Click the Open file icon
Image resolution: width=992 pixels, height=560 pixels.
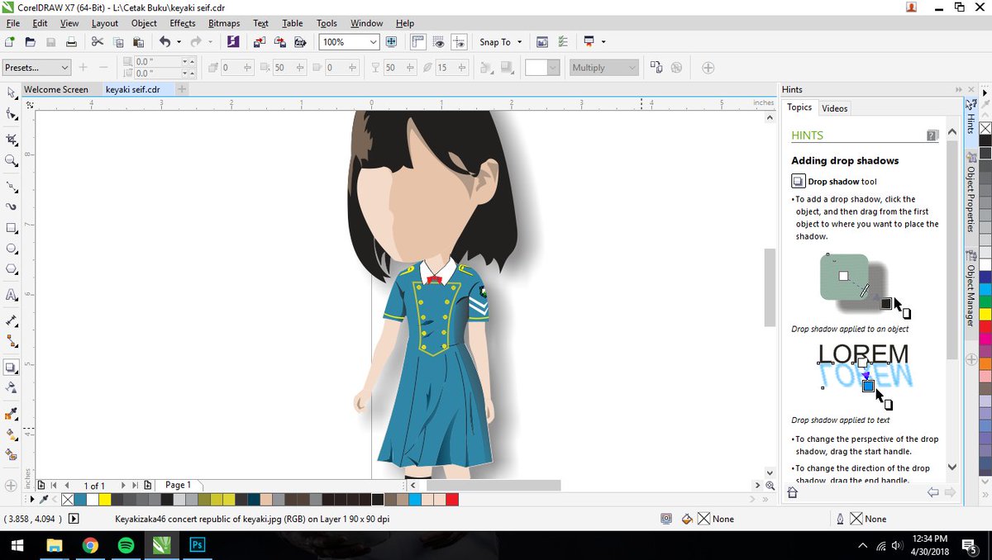point(31,41)
